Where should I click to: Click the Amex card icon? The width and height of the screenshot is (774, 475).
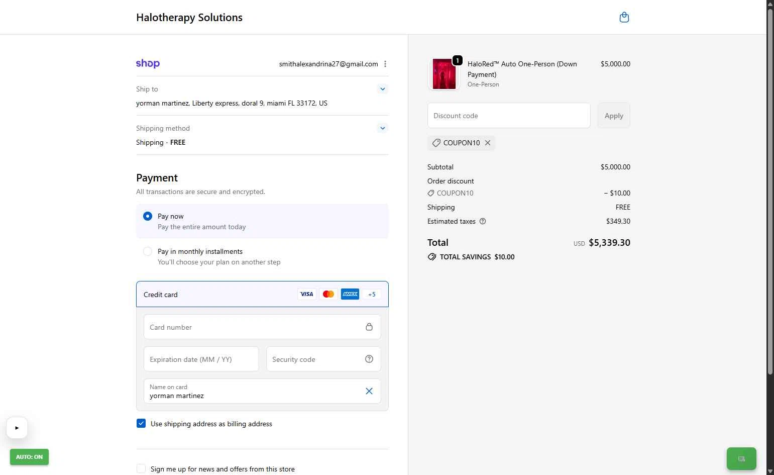[x=350, y=294]
